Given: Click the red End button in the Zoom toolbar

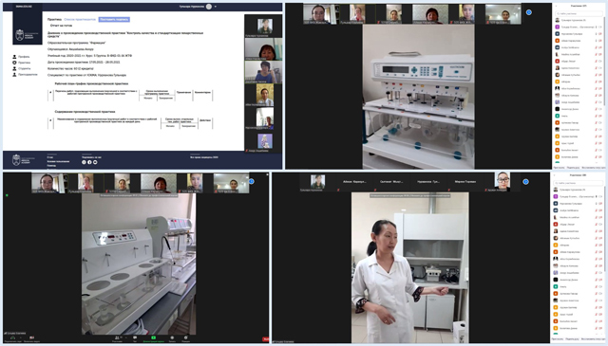Looking at the screenshot, I should (266, 339).
